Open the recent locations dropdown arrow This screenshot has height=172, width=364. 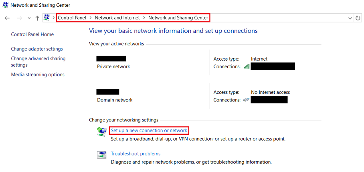tap(29, 18)
